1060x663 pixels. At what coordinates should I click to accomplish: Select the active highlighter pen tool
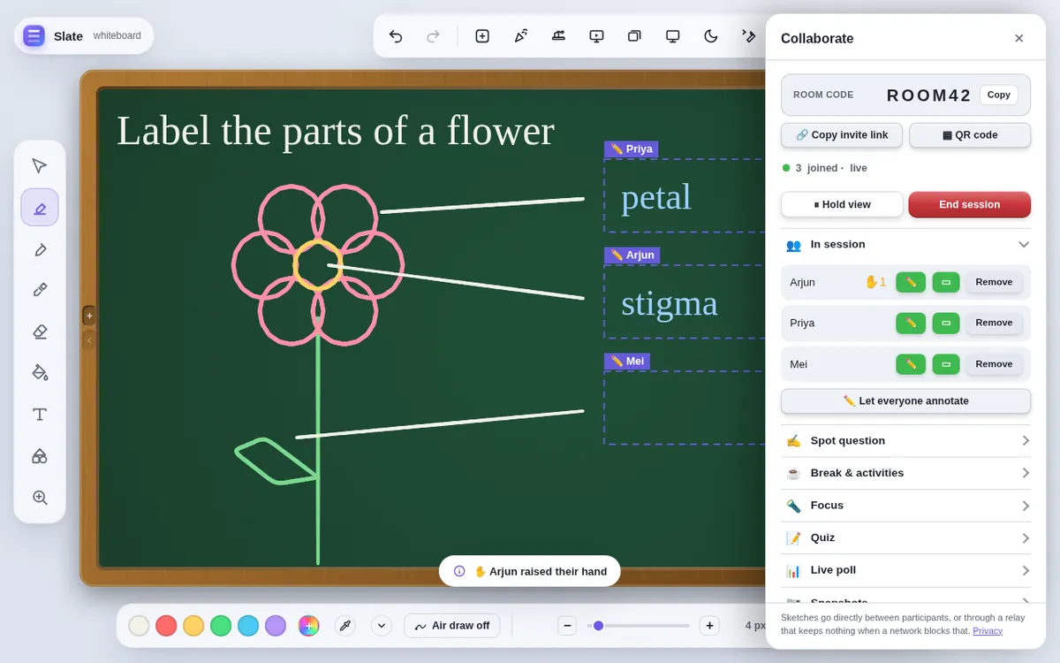(x=40, y=208)
